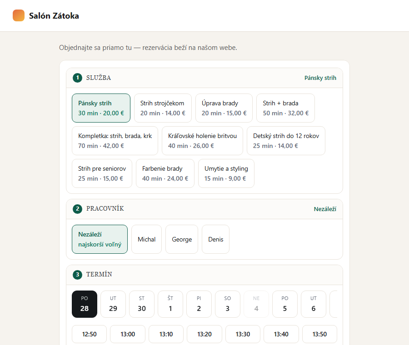Pick the 13:20 time slot
The width and height of the screenshot is (409, 345).
tap(204, 334)
